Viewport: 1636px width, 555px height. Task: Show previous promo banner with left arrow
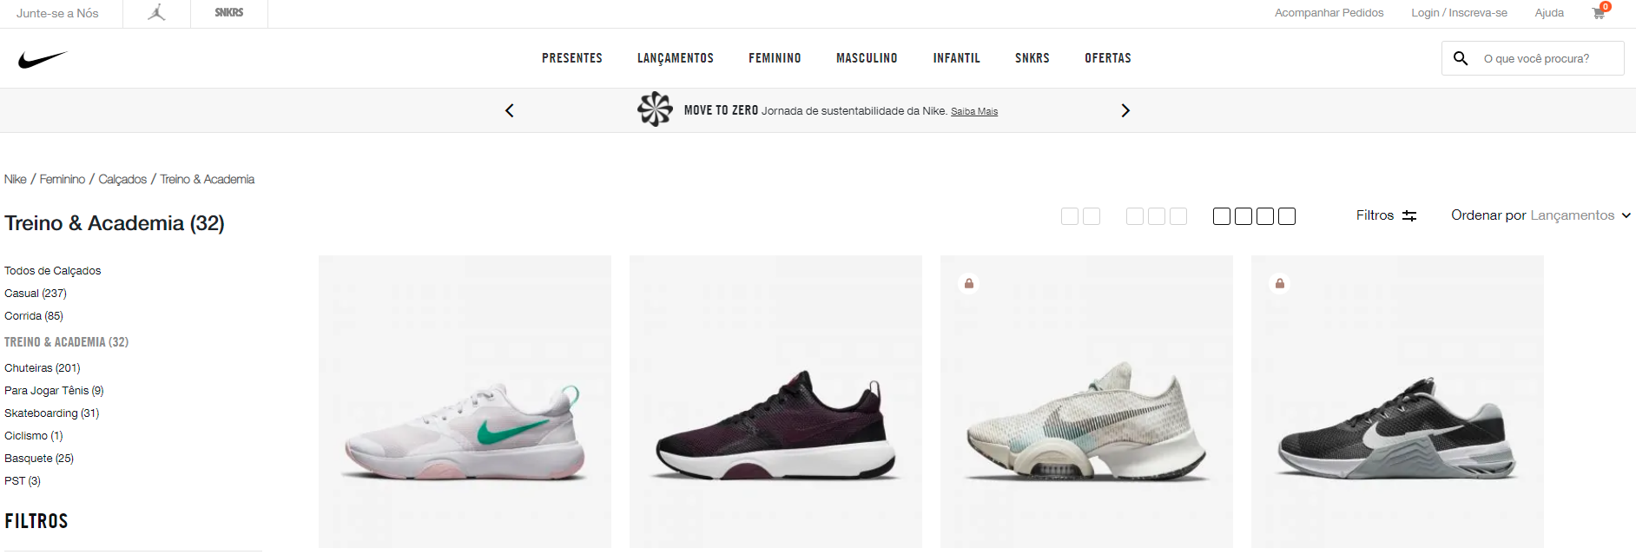[510, 110]
